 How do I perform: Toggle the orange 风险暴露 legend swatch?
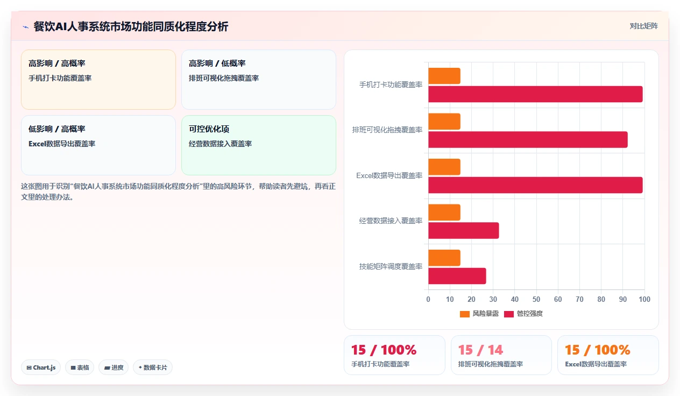click(x=464, y=314)
